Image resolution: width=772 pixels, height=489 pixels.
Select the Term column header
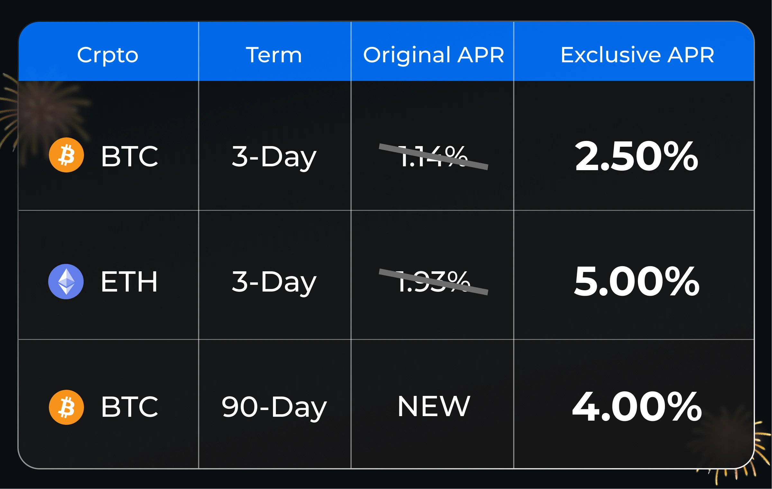coord(274,55)
